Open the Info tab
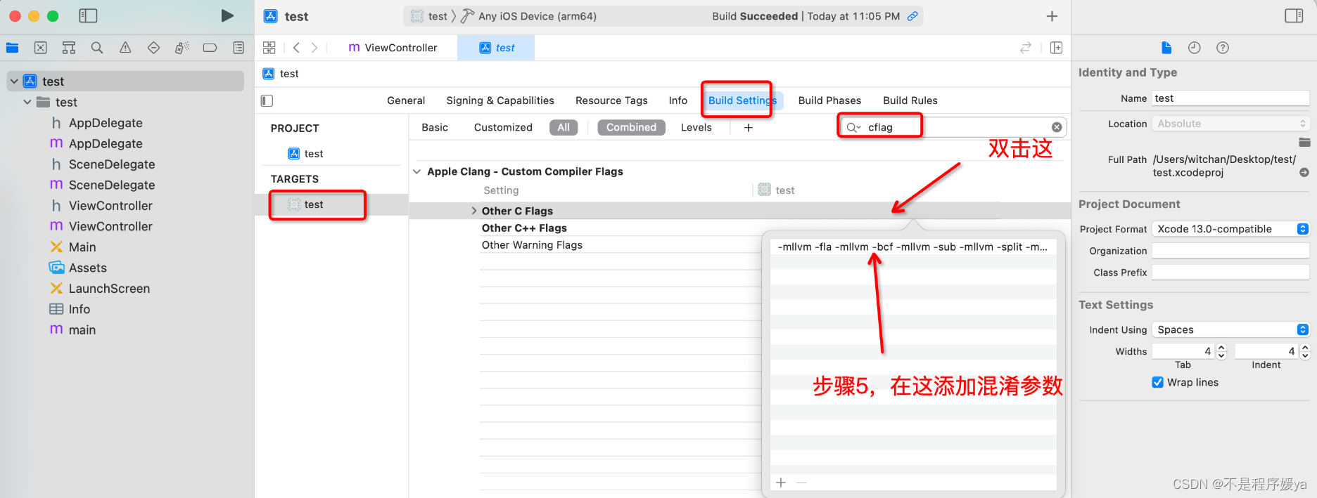1317x498 pixels. tap(678, 100)
